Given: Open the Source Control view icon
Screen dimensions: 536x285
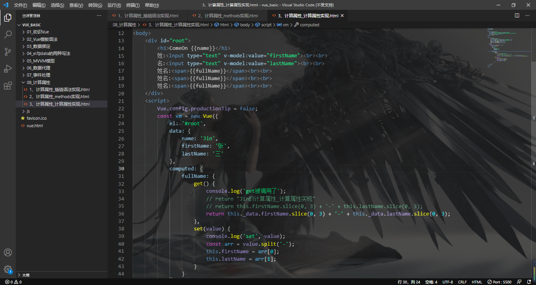Looking at the screenshot, I should [7, 52].
